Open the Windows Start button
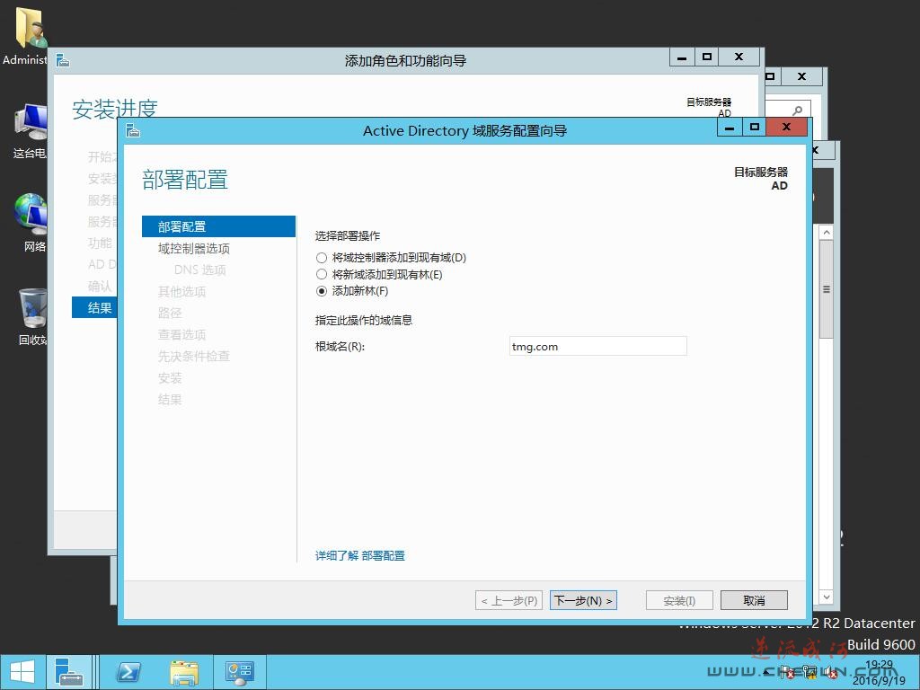920x690 pixels. coord(22,672)
